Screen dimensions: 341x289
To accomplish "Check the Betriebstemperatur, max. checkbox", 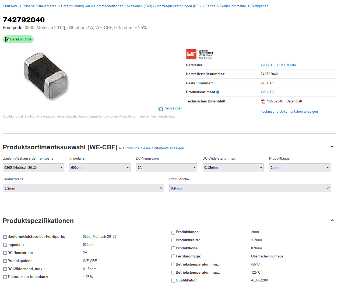I will point(173,273).
